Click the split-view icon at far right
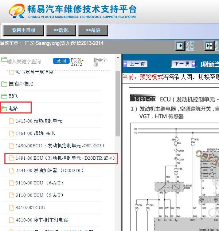219x231 pixels. click(209, 46)
